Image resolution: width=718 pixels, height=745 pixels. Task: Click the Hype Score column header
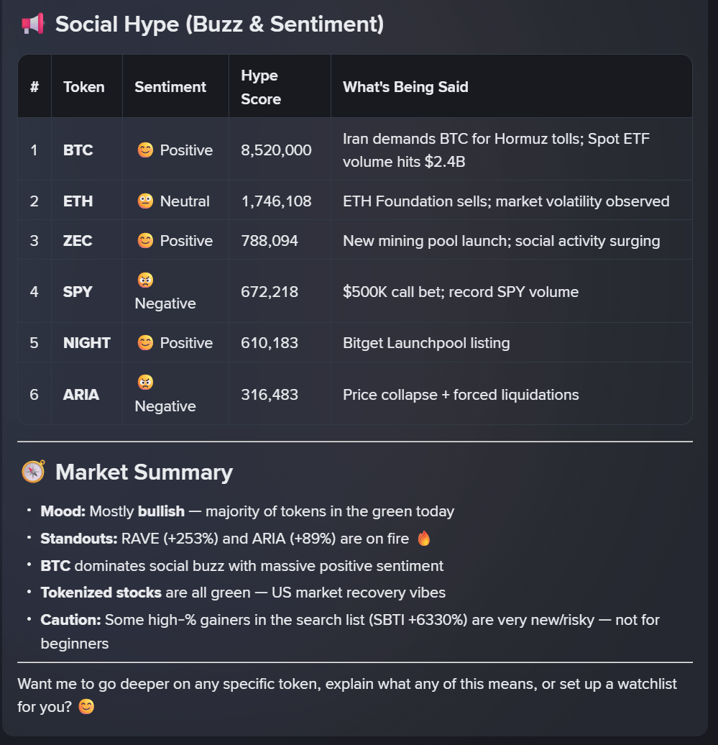260,87
